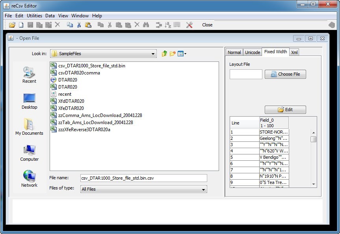This screenshot has width=340, height=234.
Task: Select zzComma_Ams_LocDownload_20041228 file
Action: [96, 115]
